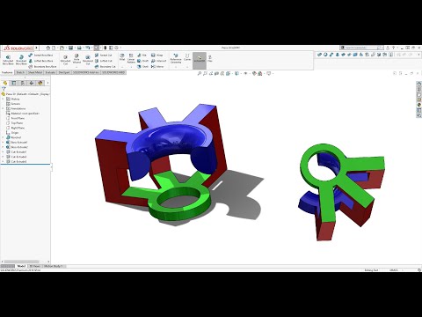
Task: Activate the Revolved Cut tool
Action: point(88,60)
